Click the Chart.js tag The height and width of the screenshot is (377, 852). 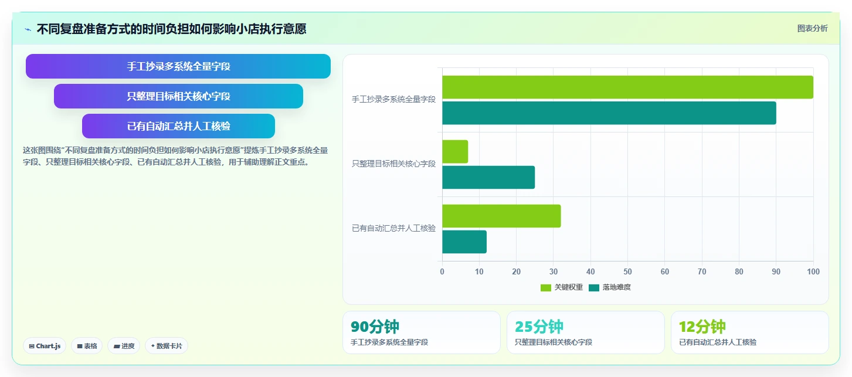[x=45, y=346]
